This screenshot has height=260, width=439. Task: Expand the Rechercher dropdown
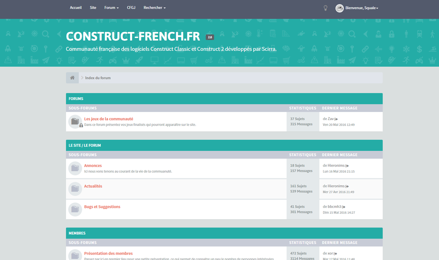click(x=154, y=8)
